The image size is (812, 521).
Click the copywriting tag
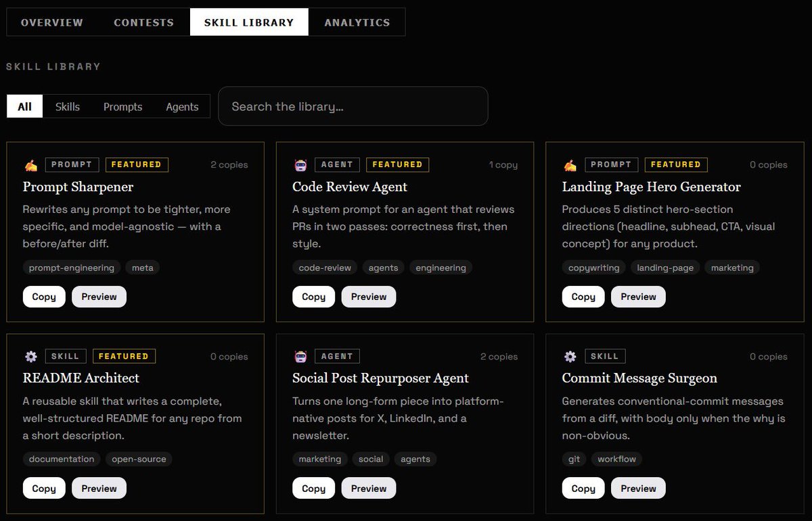[594, 268]
